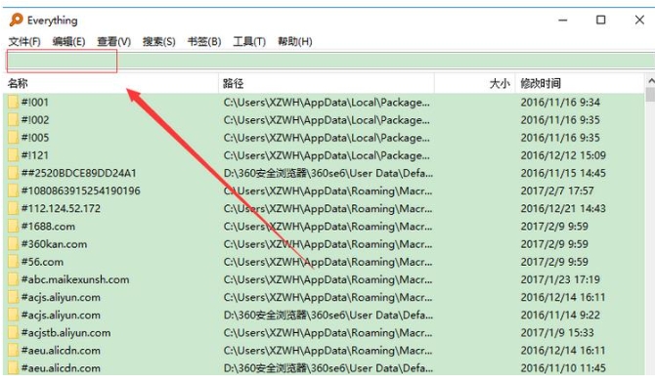Click the folder icon of #!121
Image resolution: width=655 pixels, height=382 pixels.
pos(13,155)
